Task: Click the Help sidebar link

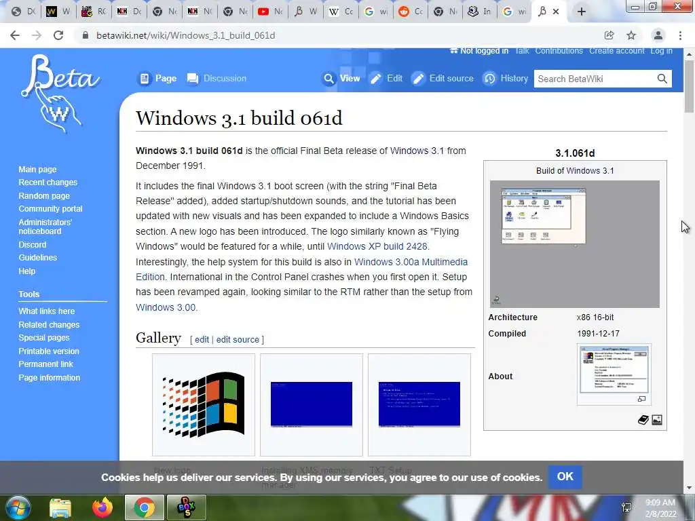Action: 27,271
